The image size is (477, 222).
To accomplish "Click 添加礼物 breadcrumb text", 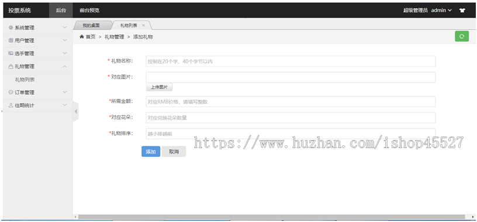I will (x=143, y=36).
